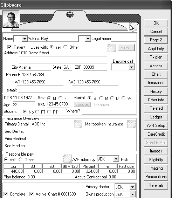Expand the A/R admin by dropdown
This screenshot has height=198, width=172.
pos(116,159)
